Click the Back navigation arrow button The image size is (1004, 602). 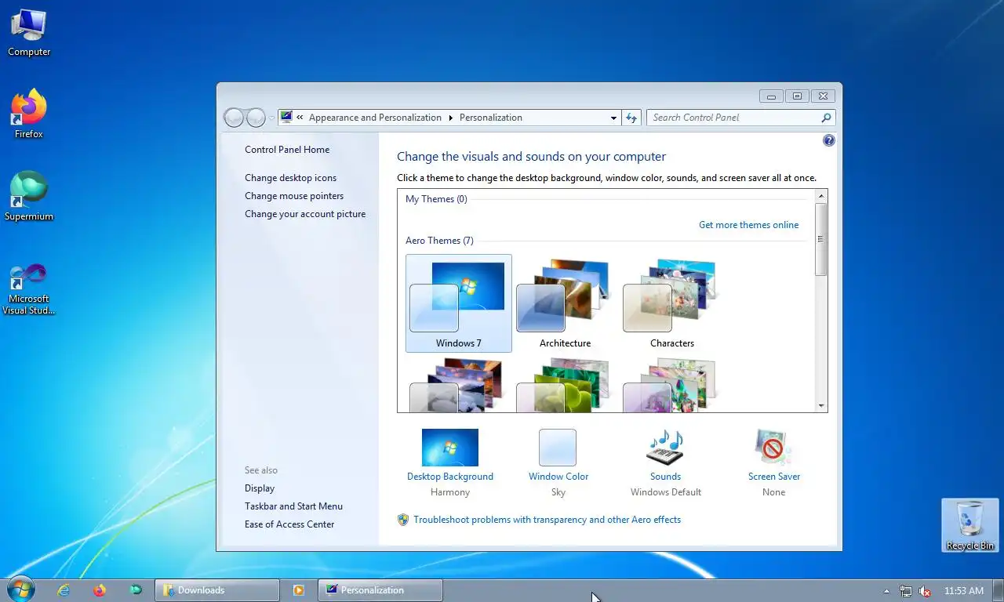tap(234, 118)
